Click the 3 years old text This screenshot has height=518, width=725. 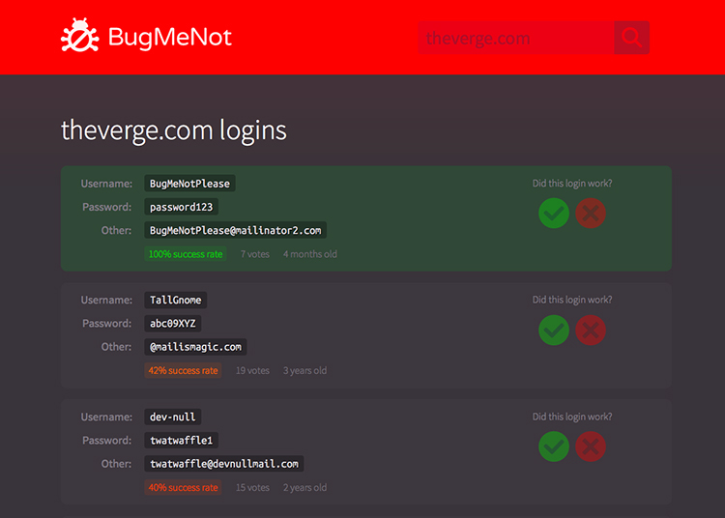coord(304,370)
